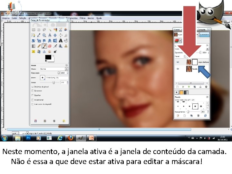Open the Pincéis panel configuration menu
Viewport: 232px width, 174px height.
click(x=207, y=97)
